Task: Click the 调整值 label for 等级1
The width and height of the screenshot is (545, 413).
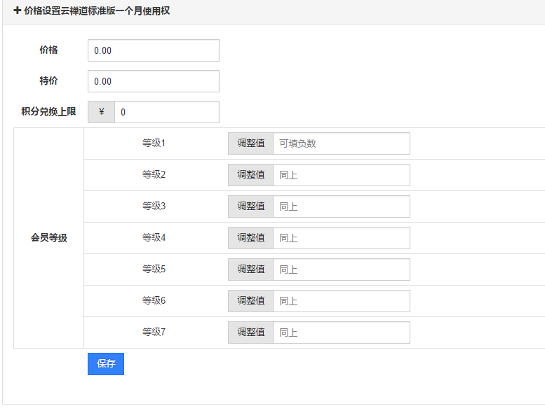Action: (250, 143)
